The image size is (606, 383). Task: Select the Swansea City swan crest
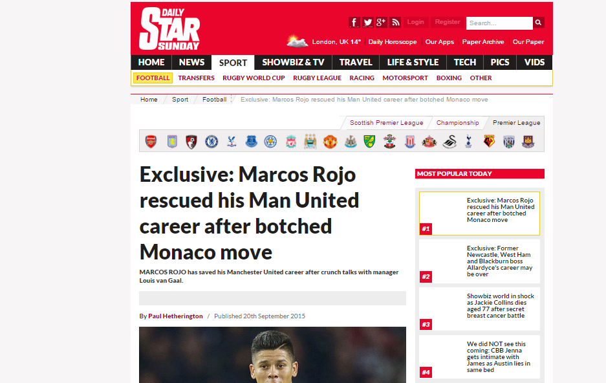pos(449,142)
